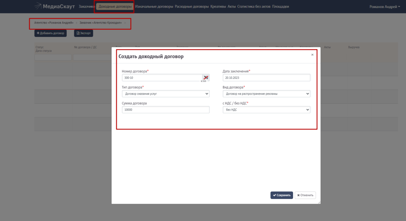Open the Доходные договоры tab
This screenshot has height=221, width=406.
click(115, 7)
